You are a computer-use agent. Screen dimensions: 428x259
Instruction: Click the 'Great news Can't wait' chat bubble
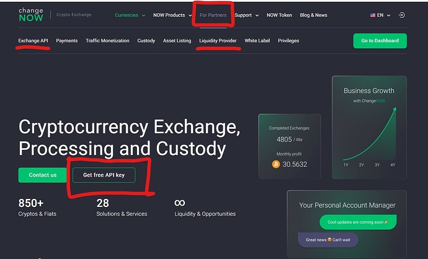[328, 240]
